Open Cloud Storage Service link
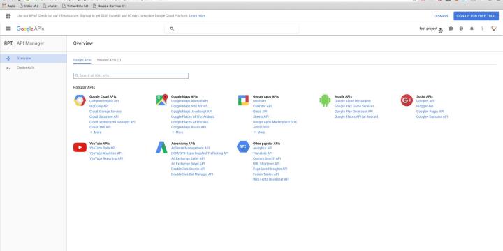The image size is (503, 251). pyautogui.click(x=105, y=112)
